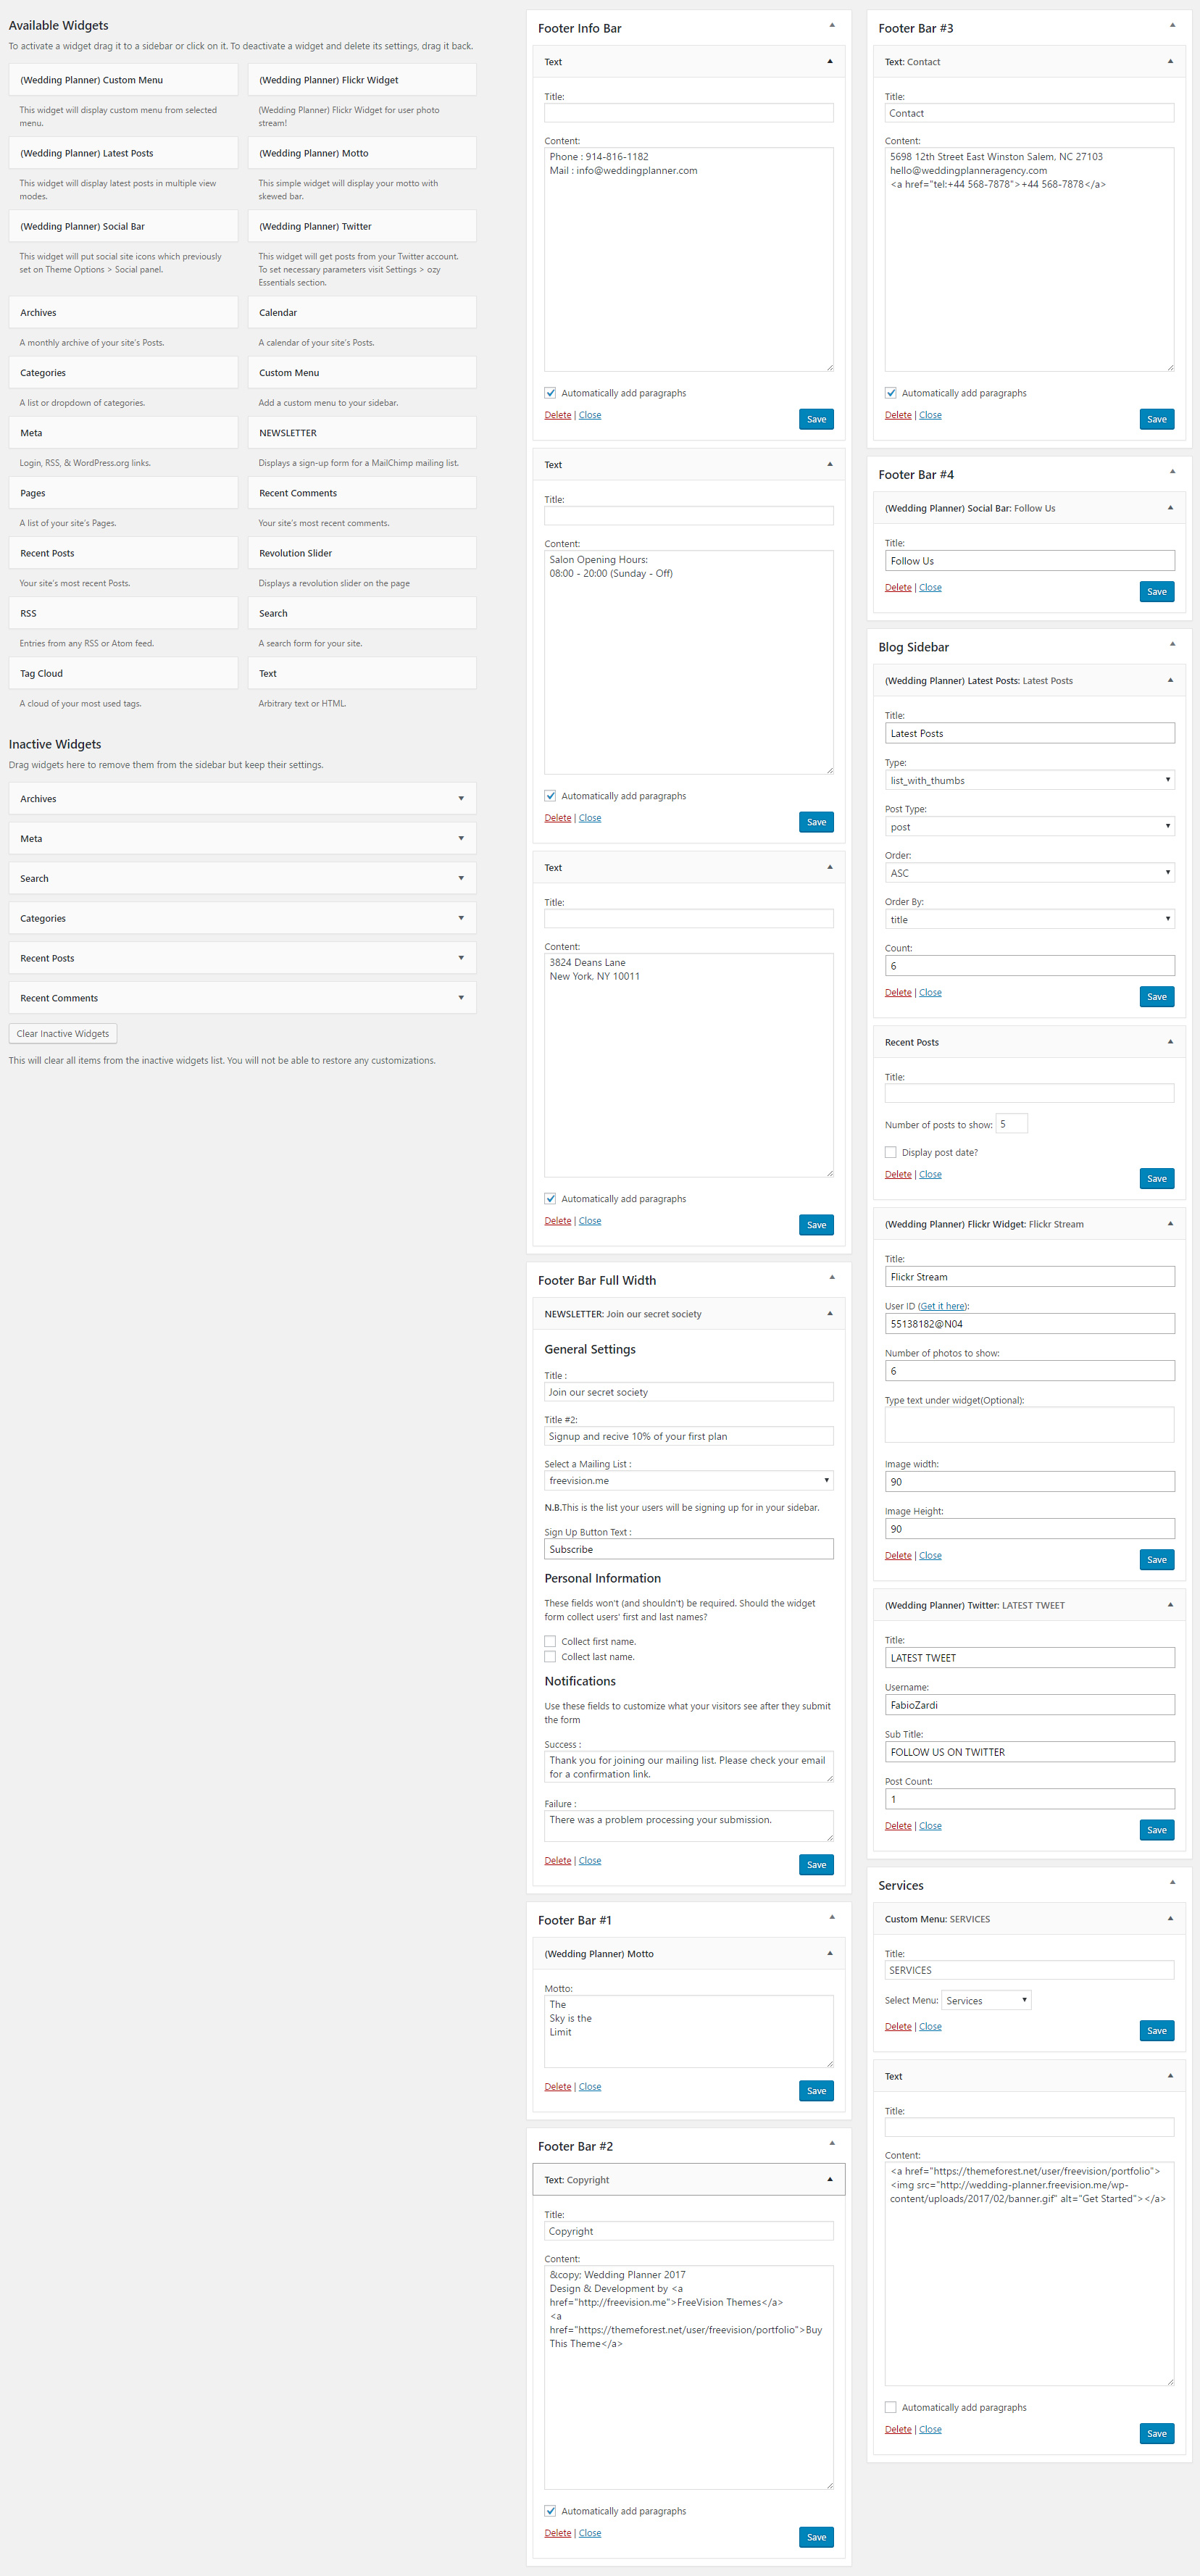This screenshot has height=2576, width=1200.
Task: Enable the Collect first name checkbox
Action: [x=550, y=1641]
